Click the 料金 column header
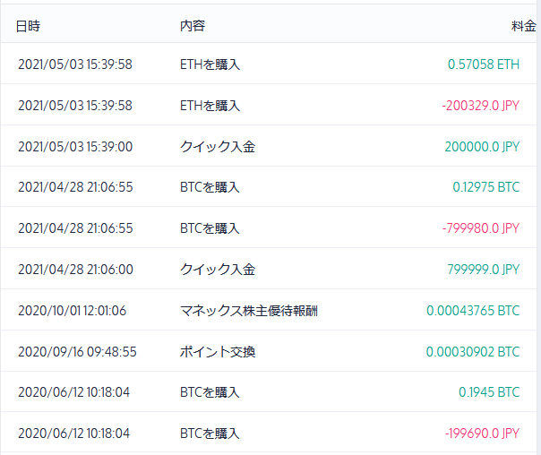Viewport: 541px width, 455px height. (x=523, y=26)
